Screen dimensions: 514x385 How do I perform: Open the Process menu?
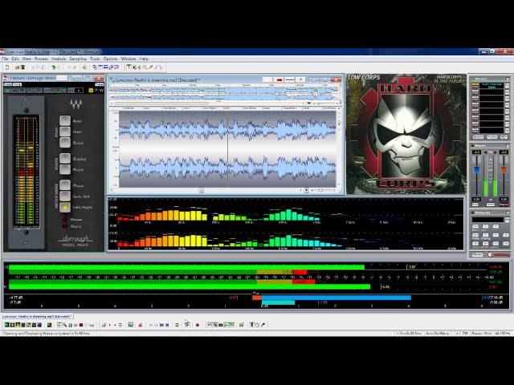coord(41,59)
